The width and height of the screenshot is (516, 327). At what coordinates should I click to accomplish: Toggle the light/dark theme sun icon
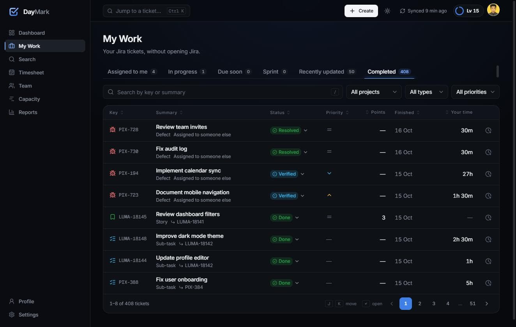click(387, 11)
